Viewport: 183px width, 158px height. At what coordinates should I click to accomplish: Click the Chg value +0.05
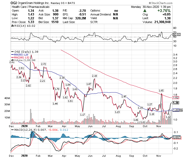tap(167, 14)
